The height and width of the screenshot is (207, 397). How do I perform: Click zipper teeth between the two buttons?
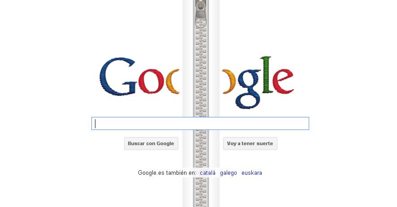click(x=201, y=143)
